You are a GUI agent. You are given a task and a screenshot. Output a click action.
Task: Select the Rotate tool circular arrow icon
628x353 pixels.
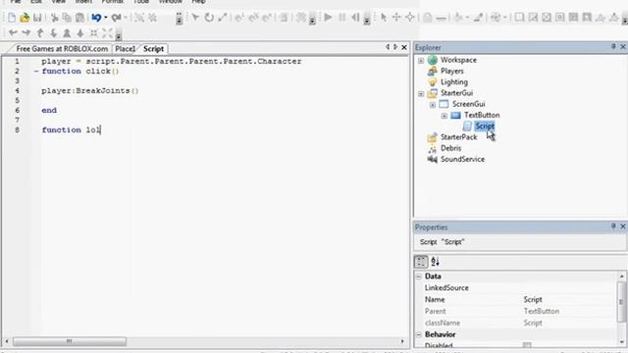point(209,18)
